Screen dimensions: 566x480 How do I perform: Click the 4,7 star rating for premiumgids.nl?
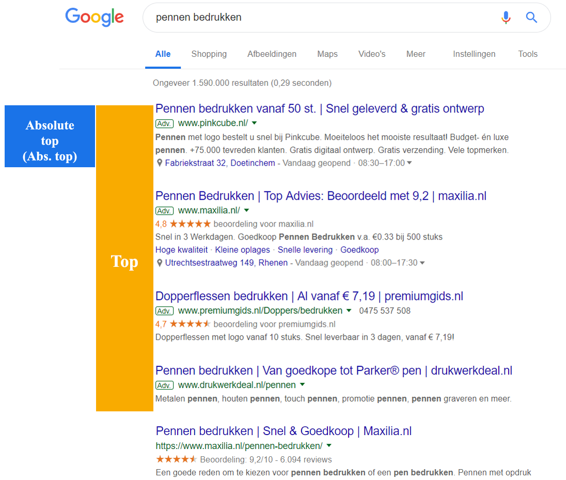183,324
